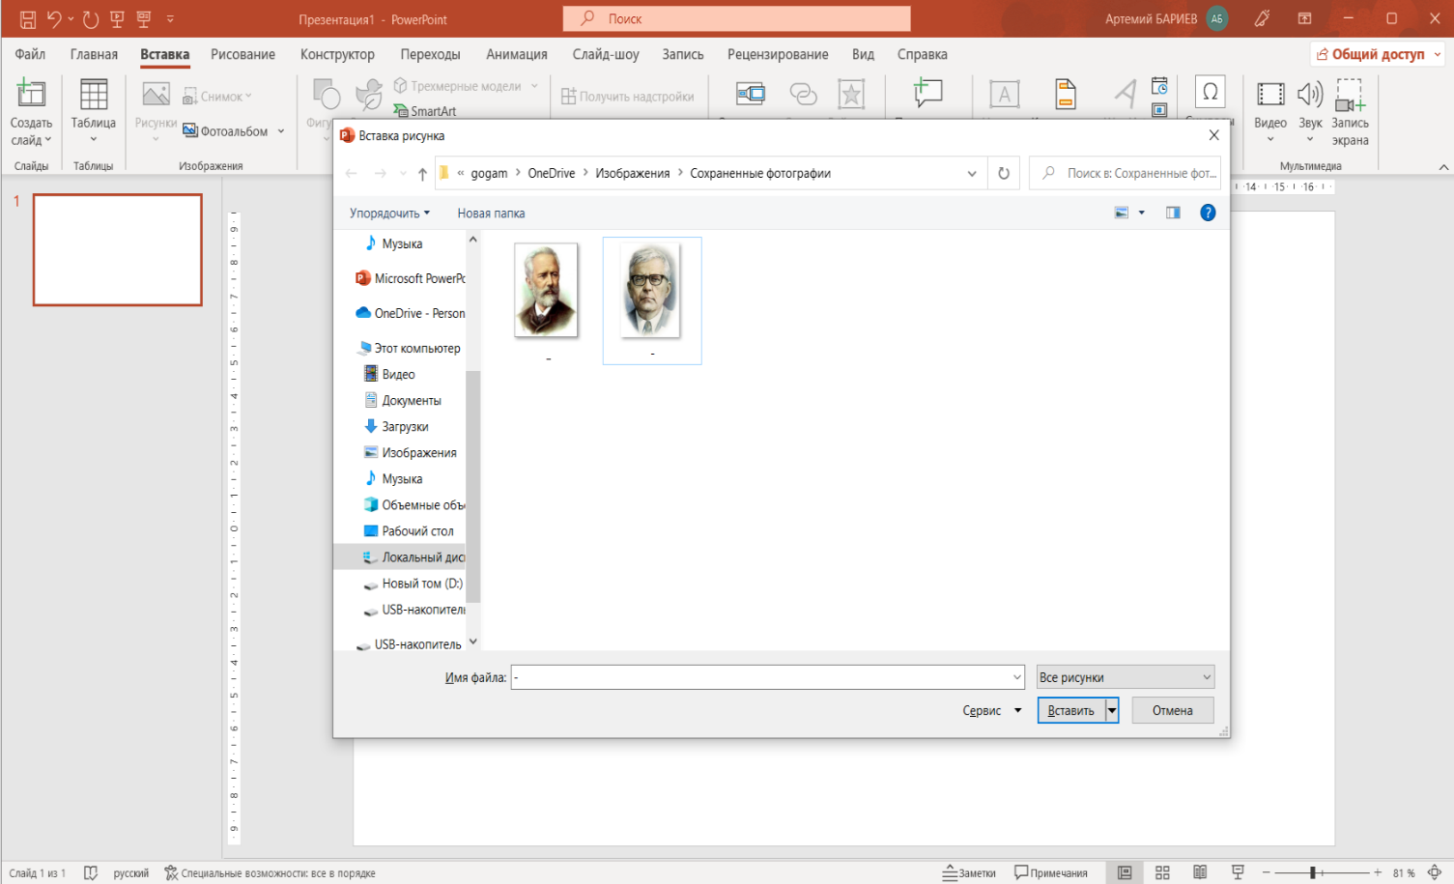Click OneDrive in the address path

[551, 174]
